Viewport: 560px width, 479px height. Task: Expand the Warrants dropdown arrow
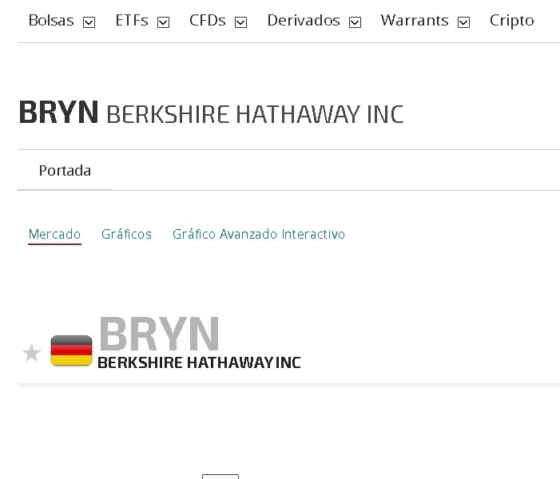pyautogui.click(x=464, y=22)
